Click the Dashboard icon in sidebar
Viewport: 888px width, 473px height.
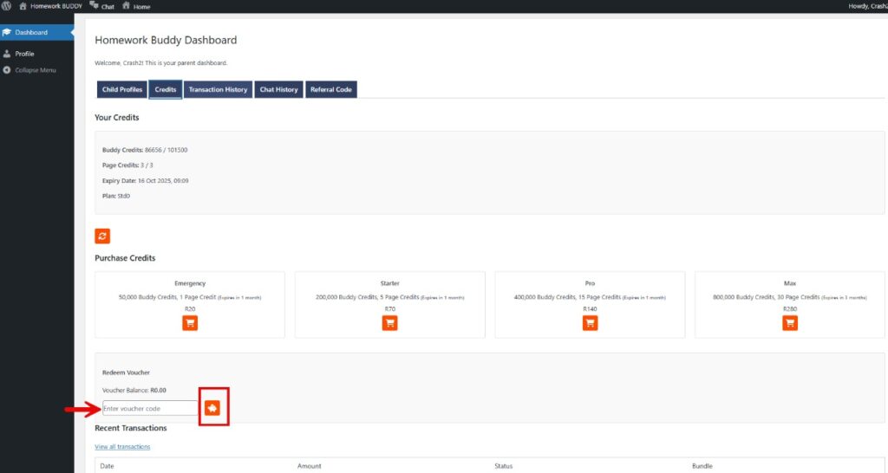[x=7, y=33]
